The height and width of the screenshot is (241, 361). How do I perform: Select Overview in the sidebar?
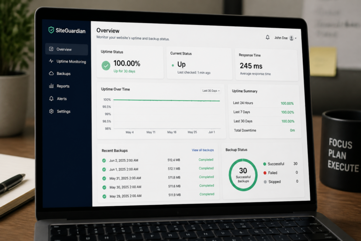[67, 49]
